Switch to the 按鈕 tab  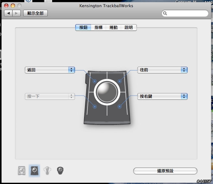(x=83, y=27)
